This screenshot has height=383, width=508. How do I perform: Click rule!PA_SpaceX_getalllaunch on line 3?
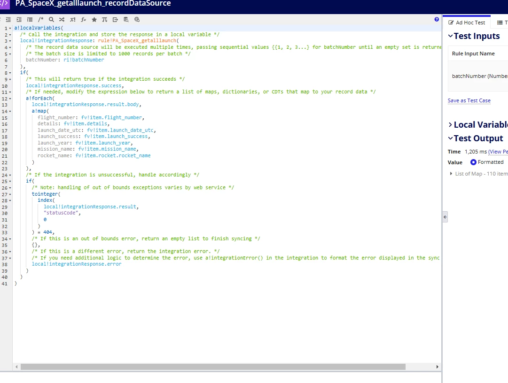click(137, 41)
